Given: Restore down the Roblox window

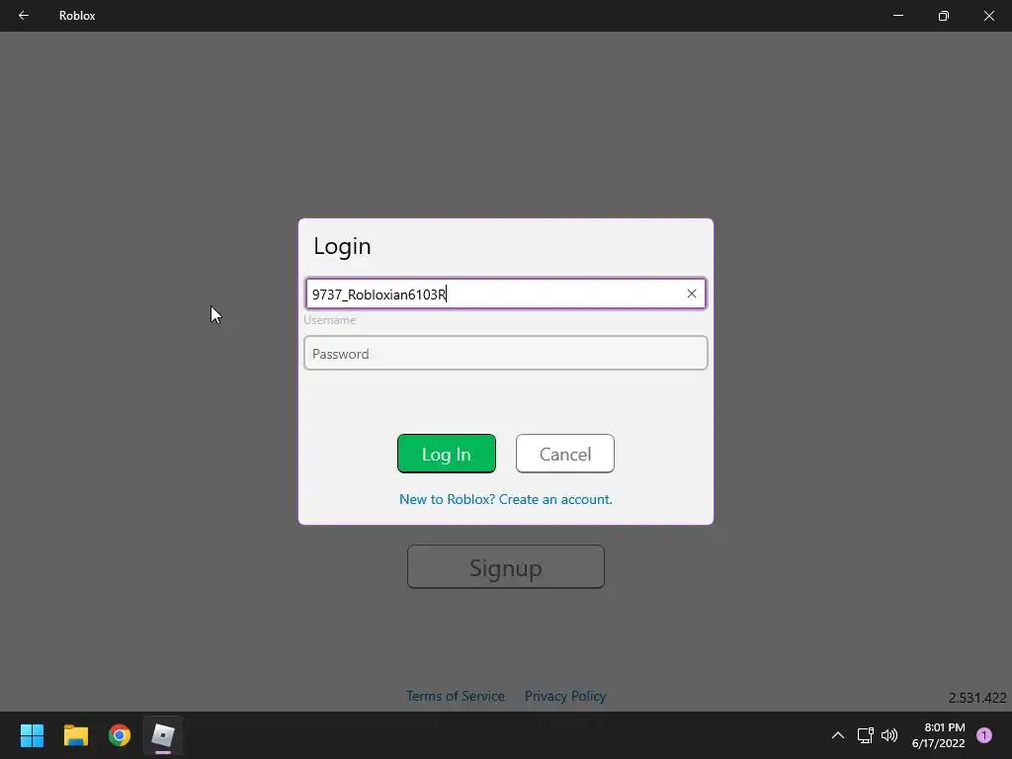Looking at the screenshot, I should coord(944,16).
